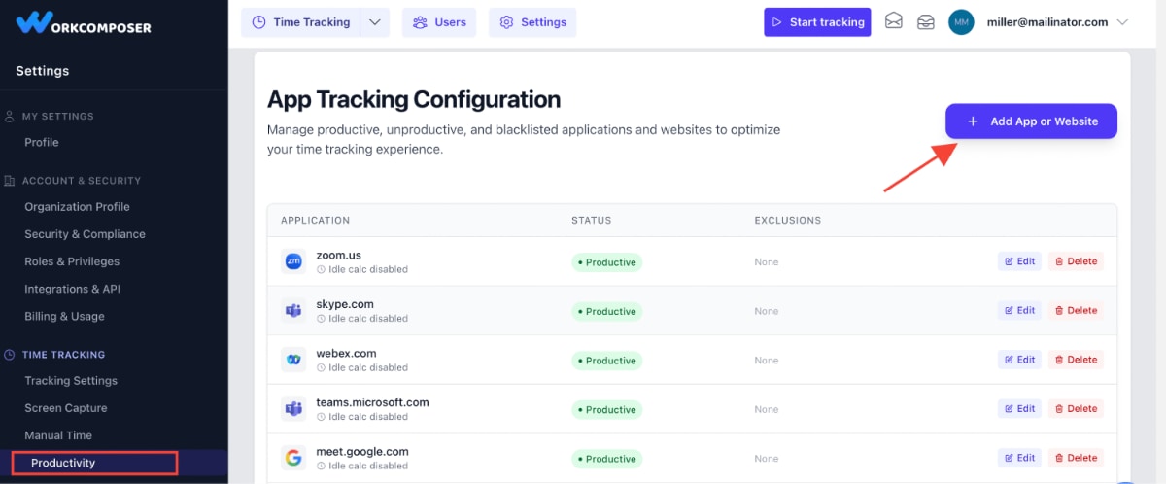The width and height of the screenshot is (1166, 484).
Task: Delete the webex.com entry
Action: point(1076,360)
